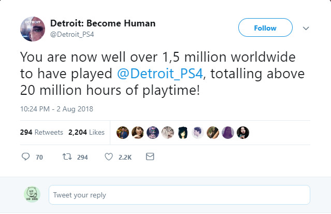This screenshot has width=331, height=214.
Task: Click the second liker avatar thumbnail
Action: (x=138, y=132)
